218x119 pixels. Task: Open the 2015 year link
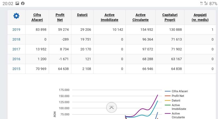click(16, 69)
